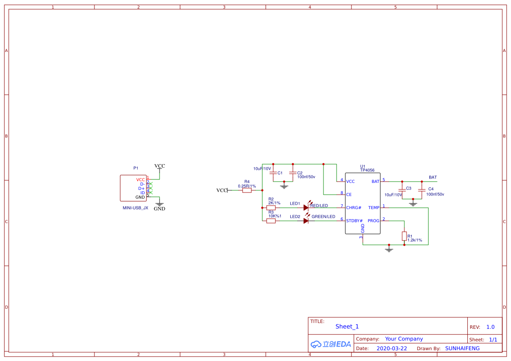Click the 10K%1 value of R3
The width and height of the screenshot is (511, 361).
(x=275, y=216)
